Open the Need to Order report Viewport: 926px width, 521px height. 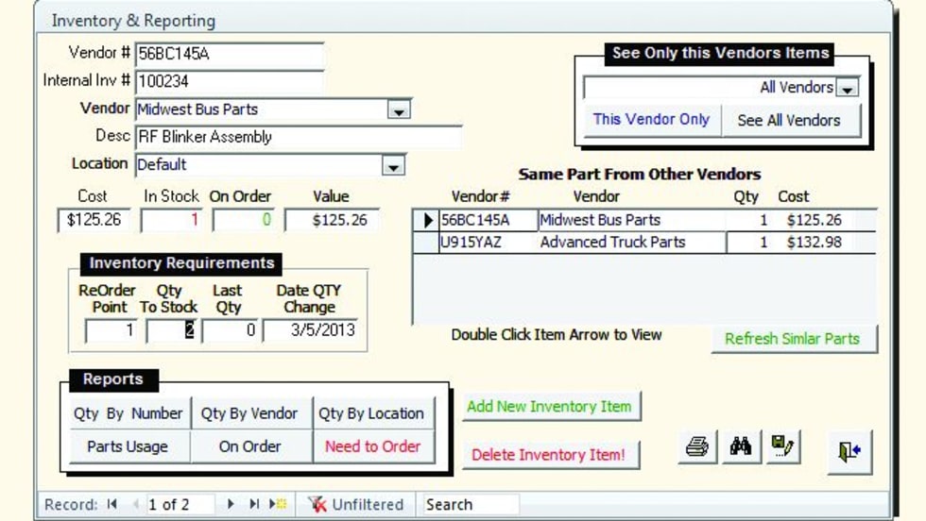[x=372, y=446]
